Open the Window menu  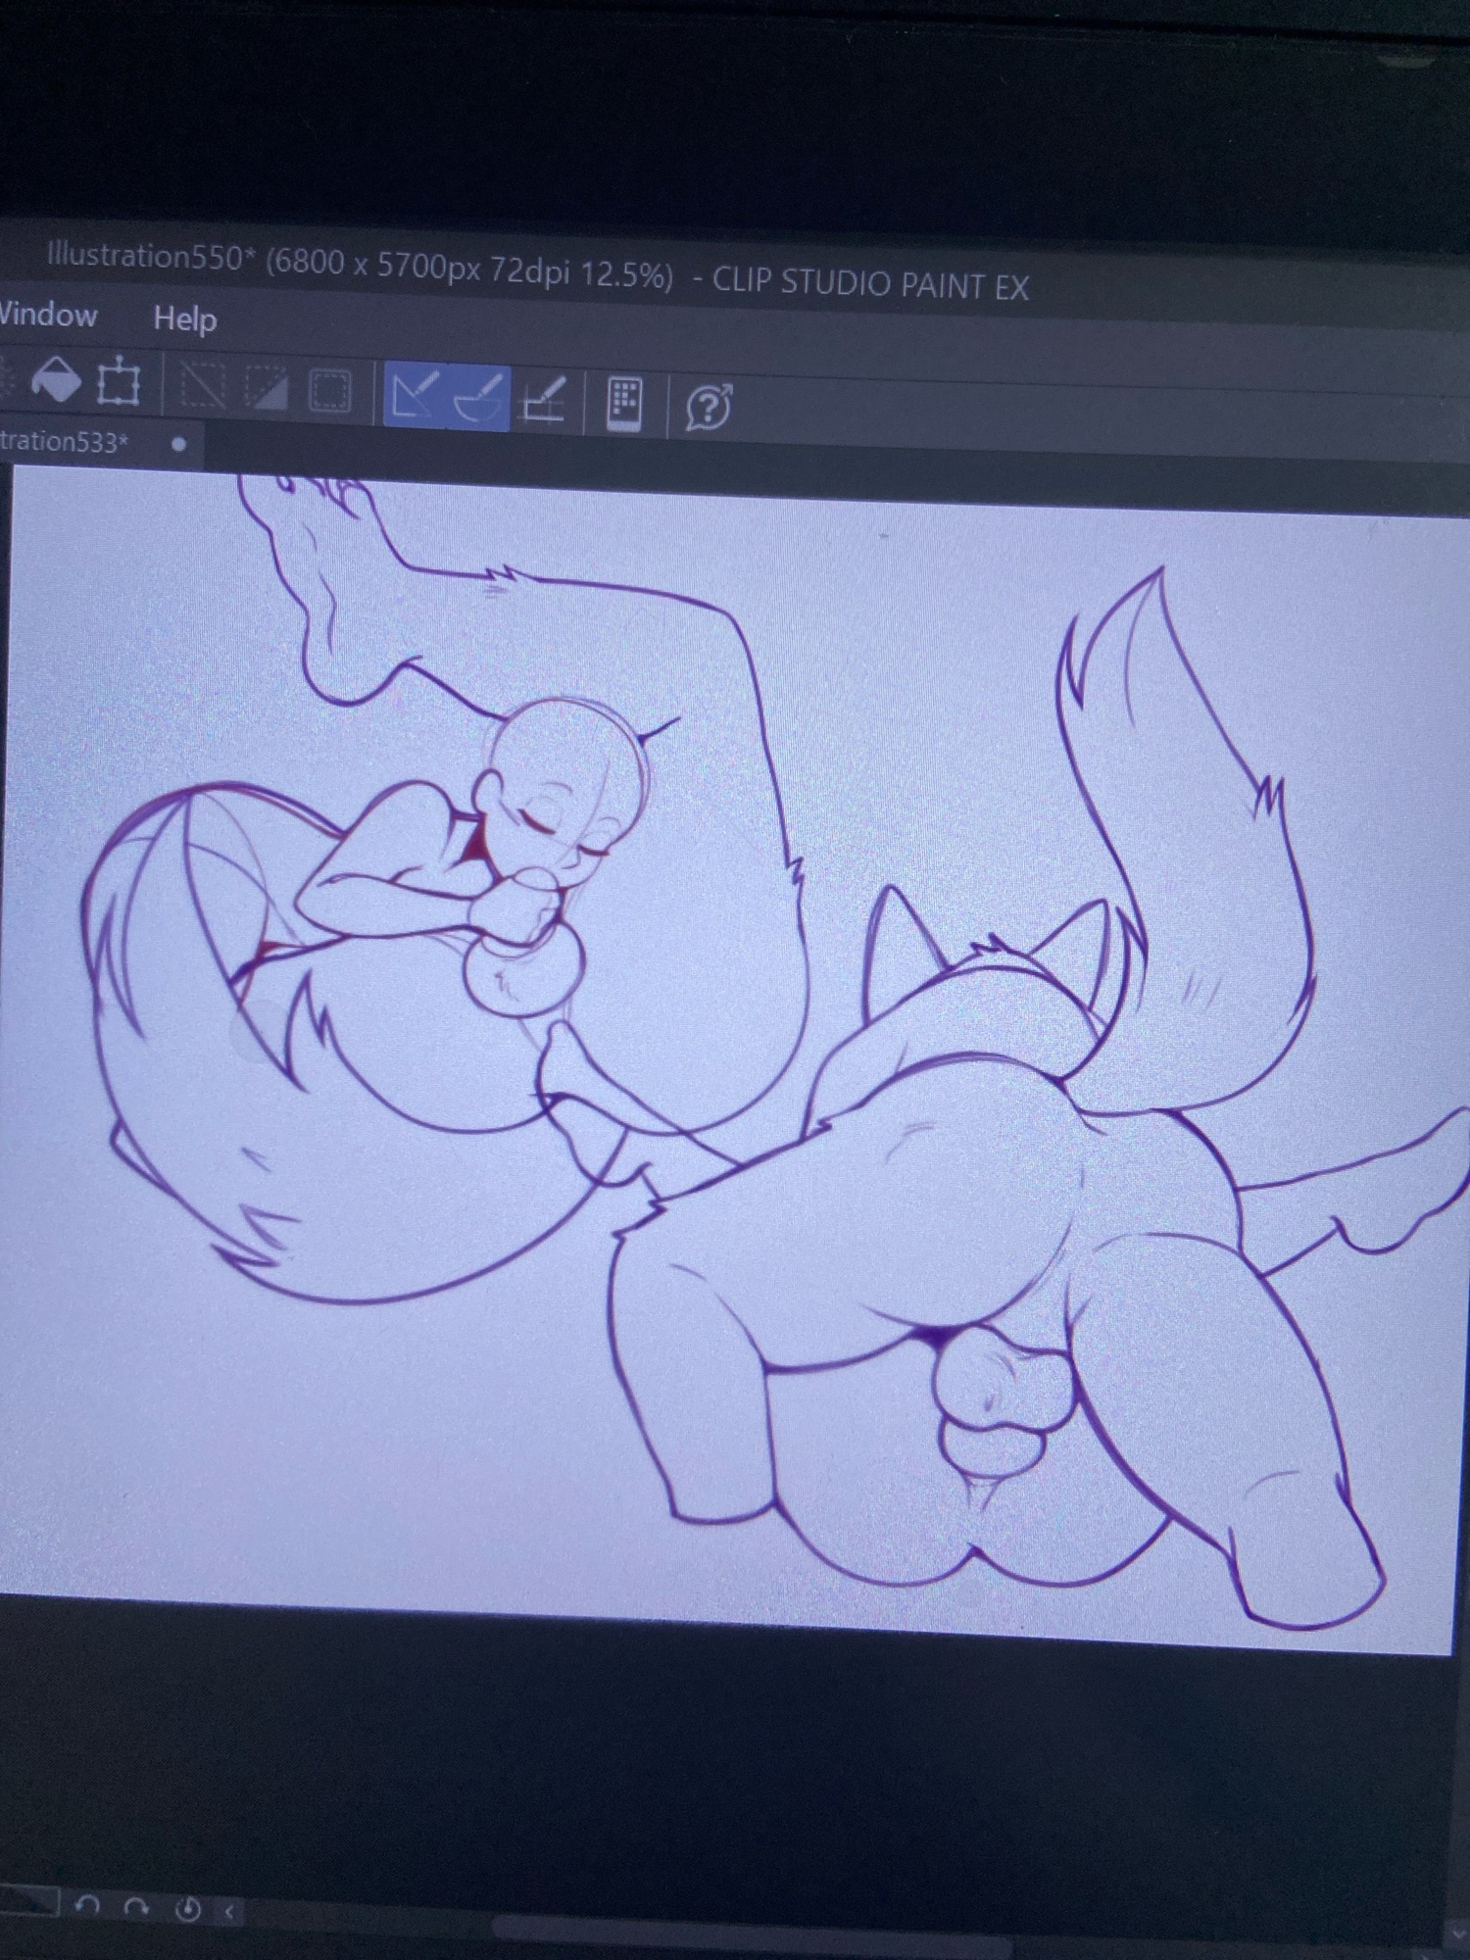tap(47, 316)
